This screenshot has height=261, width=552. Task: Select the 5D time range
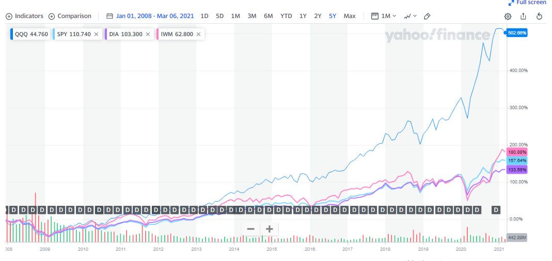219,16
